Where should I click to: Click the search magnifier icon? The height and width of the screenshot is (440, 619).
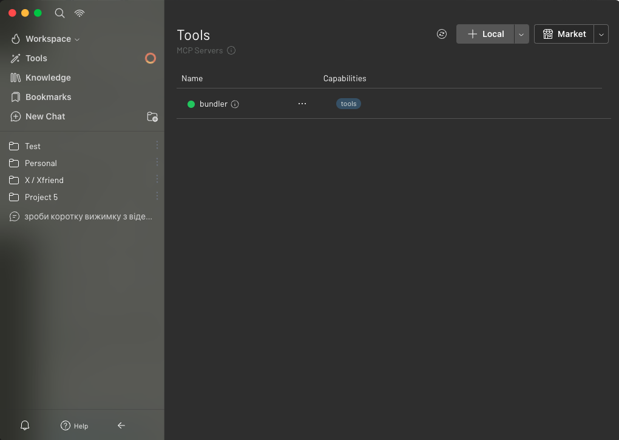click(x=59, y=13)
